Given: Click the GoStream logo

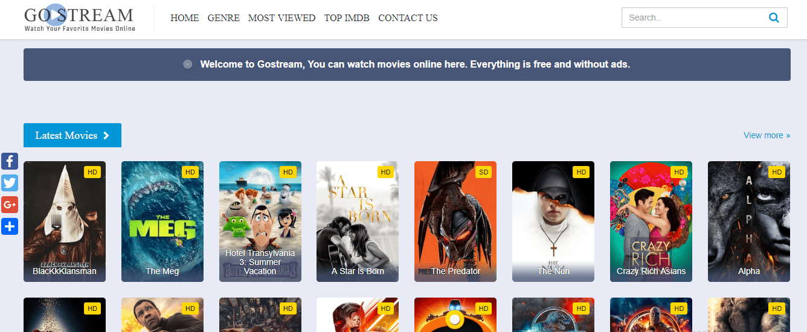Looking at the screenshot, I should pyautogui.click(x=80, y=18).
